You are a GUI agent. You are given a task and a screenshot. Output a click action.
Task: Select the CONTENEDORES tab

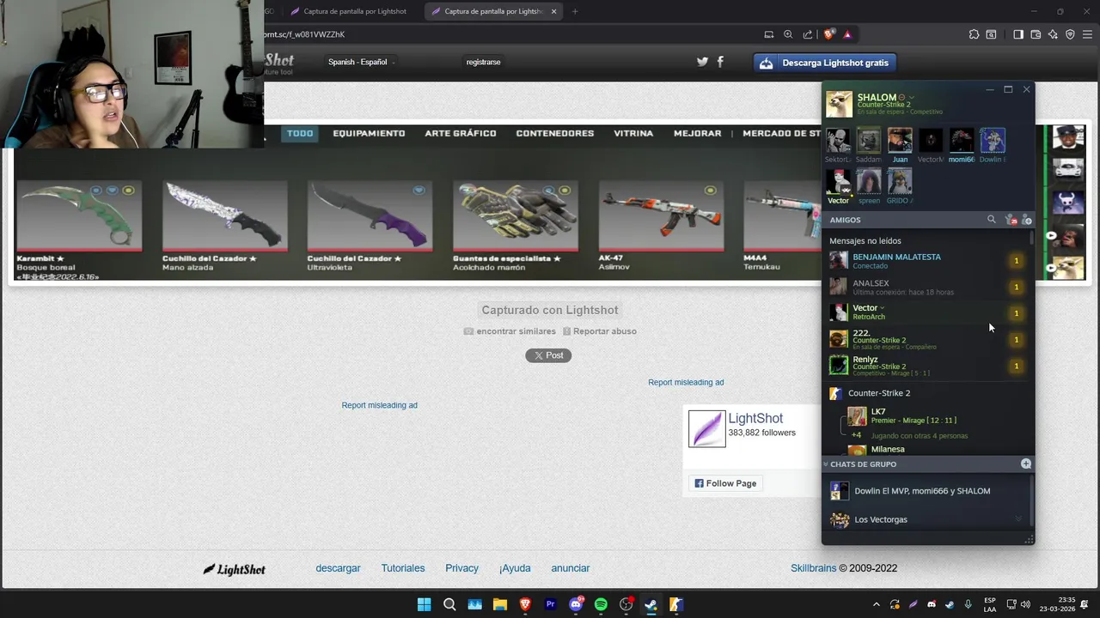(x=555, y=133)
